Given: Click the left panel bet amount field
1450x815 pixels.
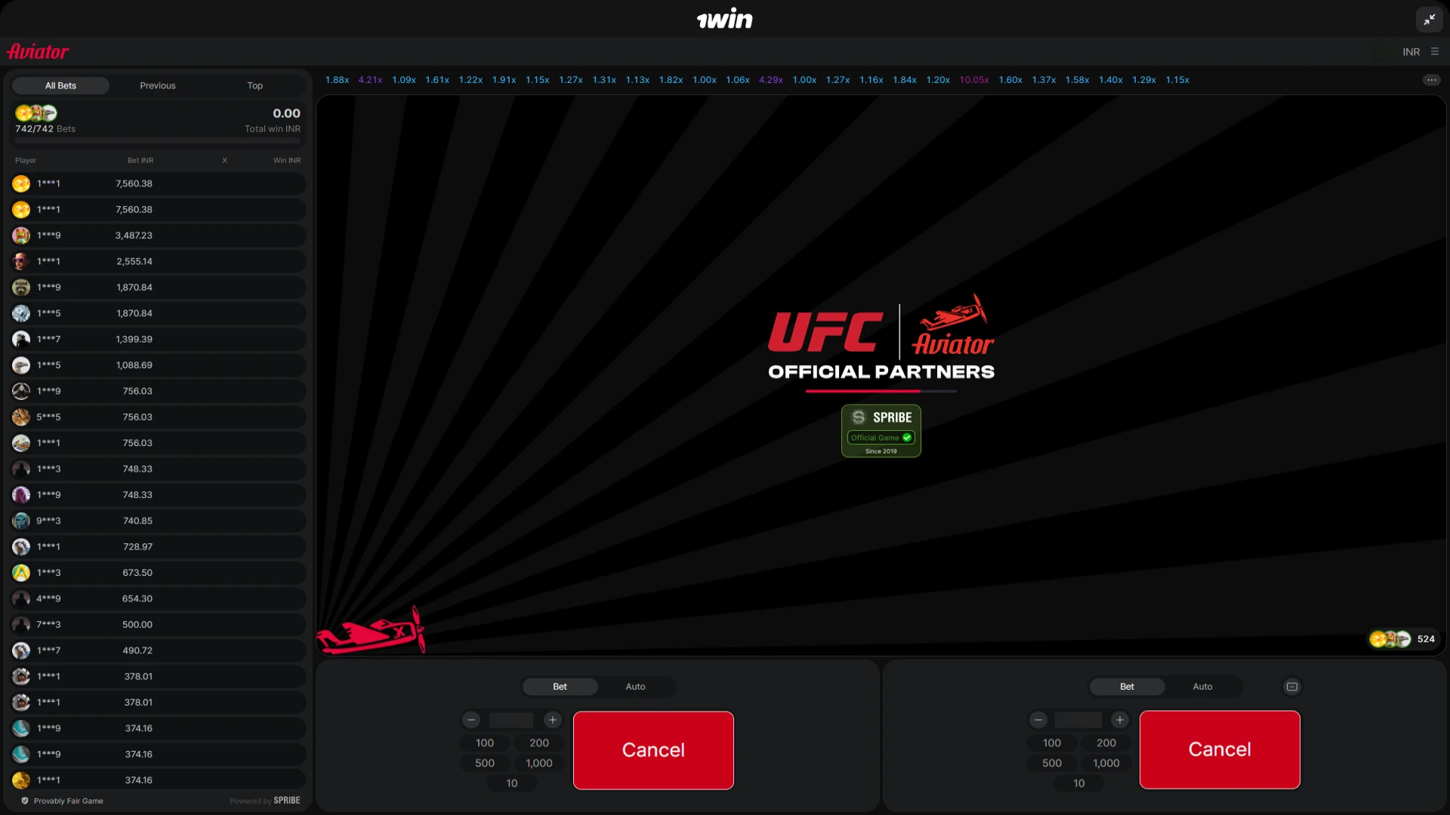Looking at the screenshot, I should 511,720.
